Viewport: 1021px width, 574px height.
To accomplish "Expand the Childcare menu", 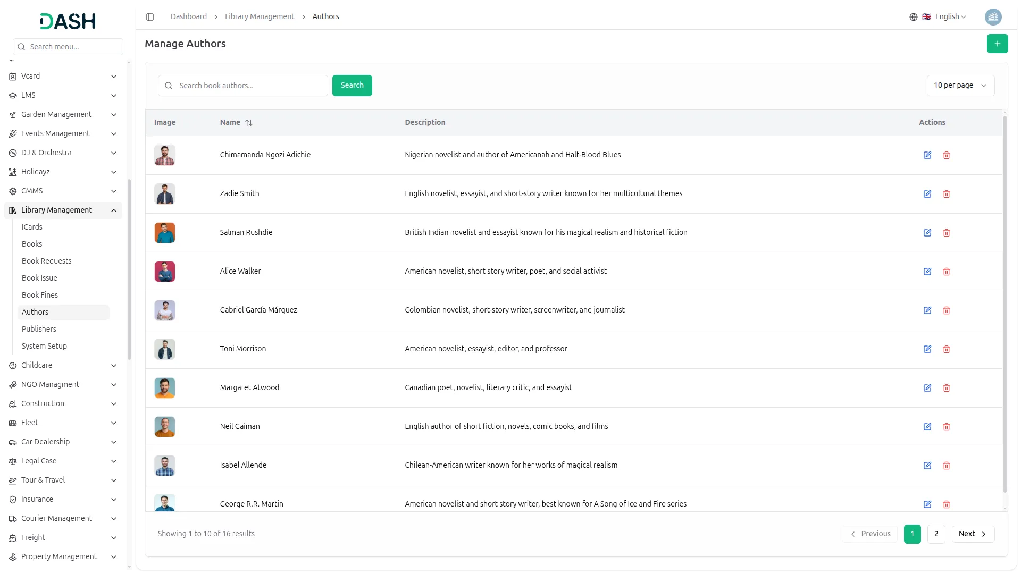I will (63, 366).
